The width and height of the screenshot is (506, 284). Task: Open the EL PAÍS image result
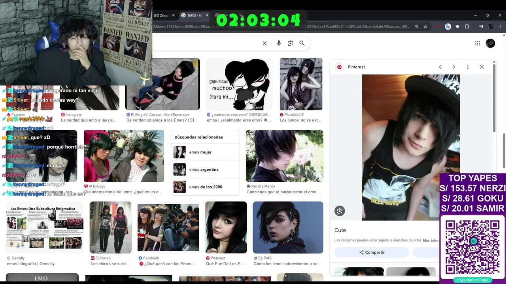[288, 227]
